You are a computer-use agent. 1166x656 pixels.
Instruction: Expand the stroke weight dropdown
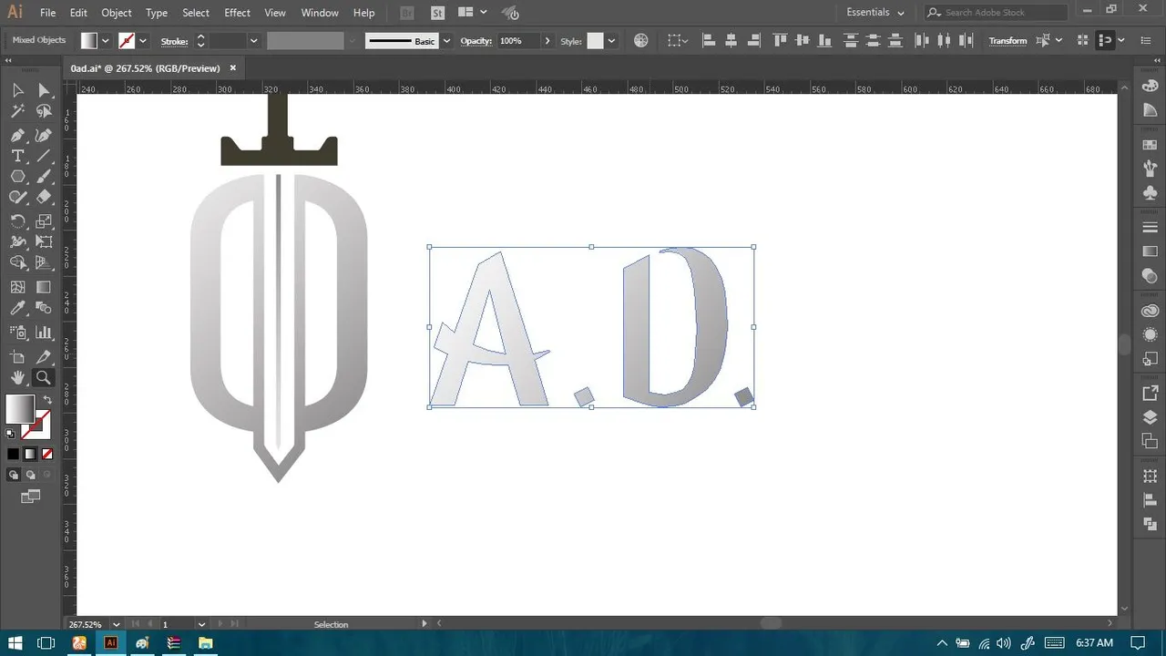(x=253, y=41)
